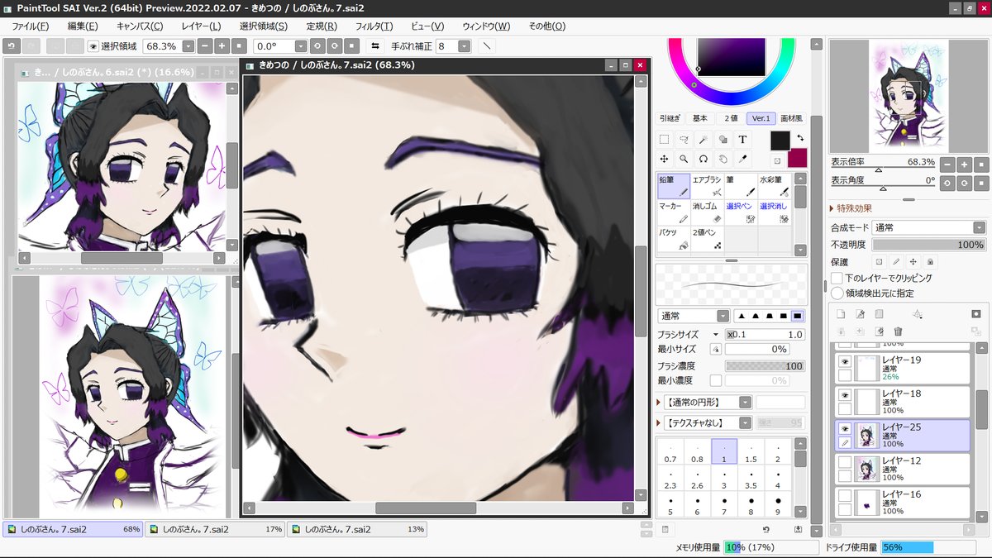
Task: Hide レイヤー19 with its eye icon
Action: pos(845,362)
